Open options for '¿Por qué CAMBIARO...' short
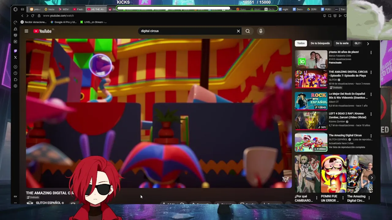 click(x=317, y=198)
